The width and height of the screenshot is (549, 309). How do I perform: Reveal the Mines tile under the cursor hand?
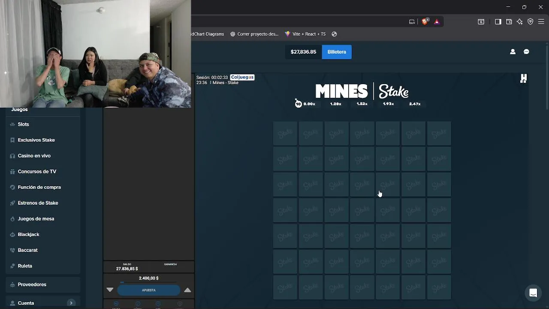388,185
